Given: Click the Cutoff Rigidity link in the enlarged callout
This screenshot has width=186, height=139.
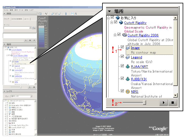Looking at the screenshot, I should point(135,23).
